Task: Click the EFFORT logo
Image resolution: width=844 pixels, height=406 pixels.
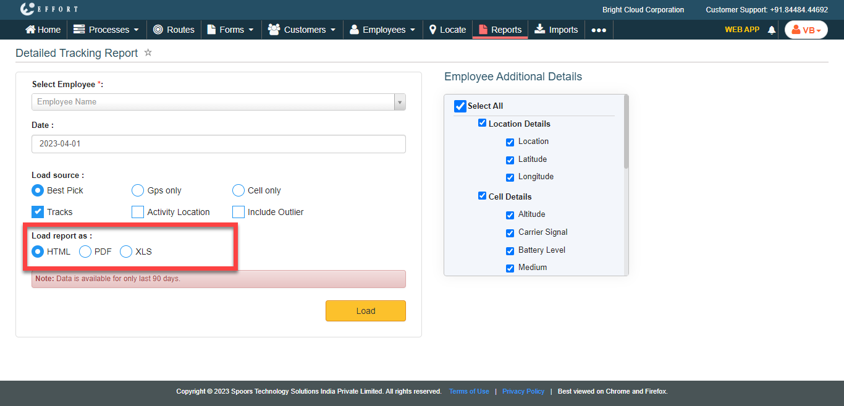Action: (x=49, y=9)
